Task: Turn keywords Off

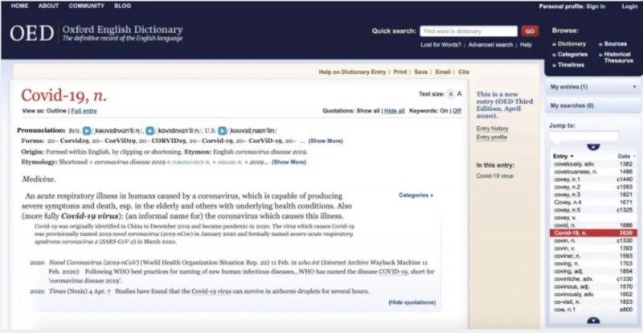Action: [457, 110]
